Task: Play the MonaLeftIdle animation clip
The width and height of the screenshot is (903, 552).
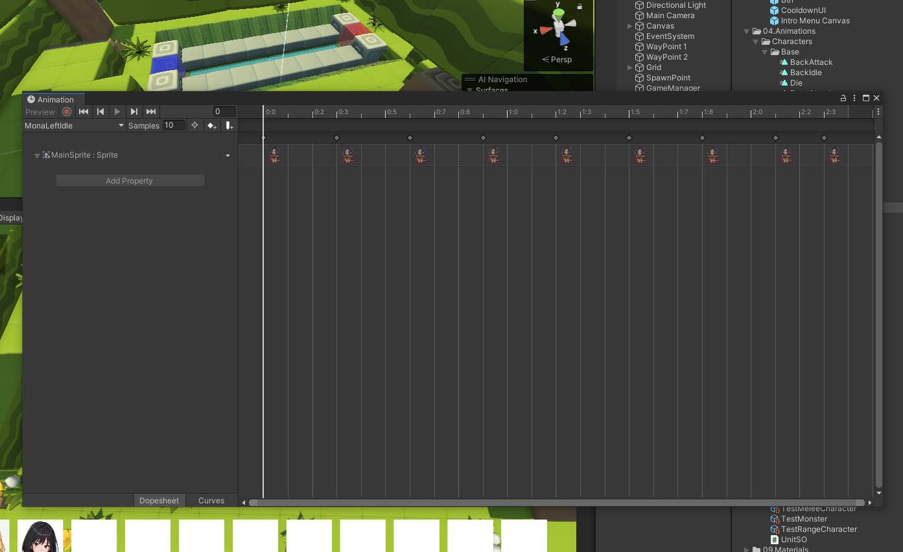Action: click(x=117, y=112)
